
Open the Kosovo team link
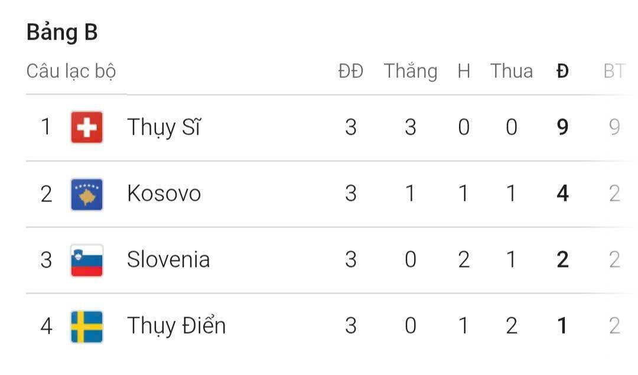click(x=164, y=194)
